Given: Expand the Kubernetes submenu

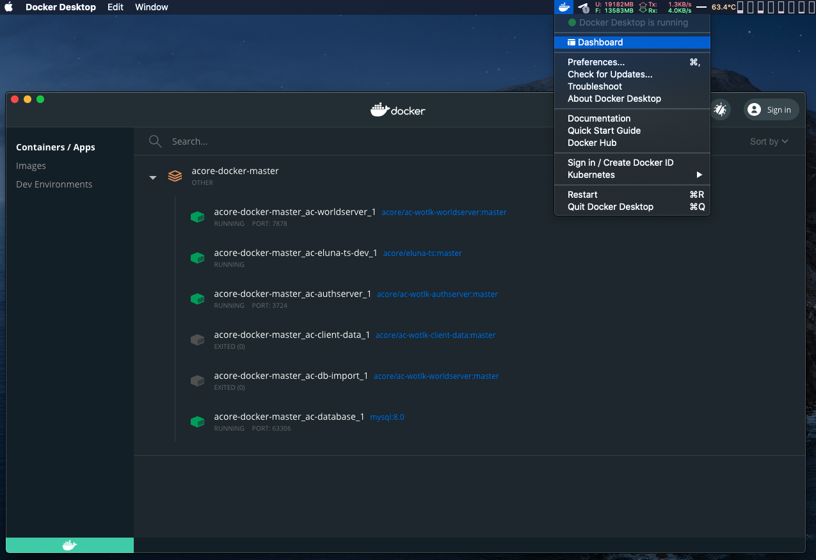Looking at the screenshot, I should [x=632, y=175].
